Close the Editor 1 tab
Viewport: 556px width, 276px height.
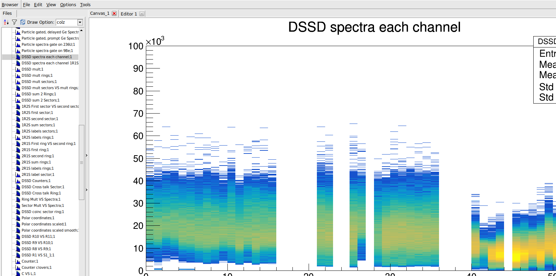pyautogui.click(x=142, y=14)
